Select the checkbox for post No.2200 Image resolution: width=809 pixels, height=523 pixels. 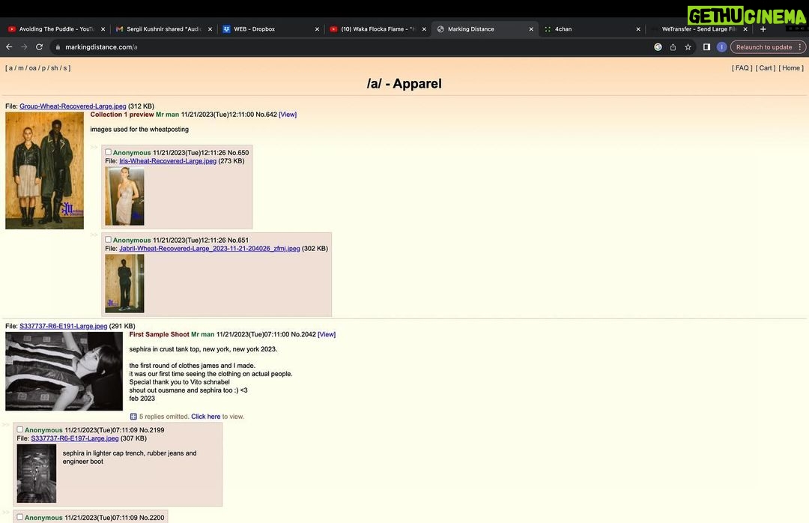(19, 517)
